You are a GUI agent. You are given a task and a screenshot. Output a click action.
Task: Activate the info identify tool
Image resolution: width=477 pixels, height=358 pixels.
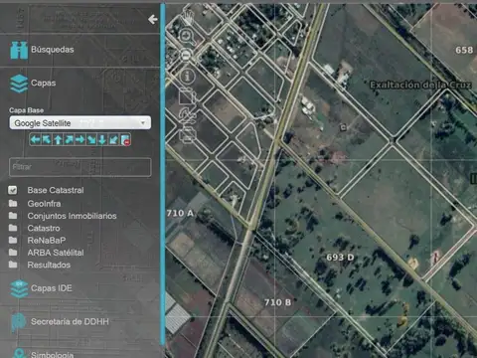187,77
